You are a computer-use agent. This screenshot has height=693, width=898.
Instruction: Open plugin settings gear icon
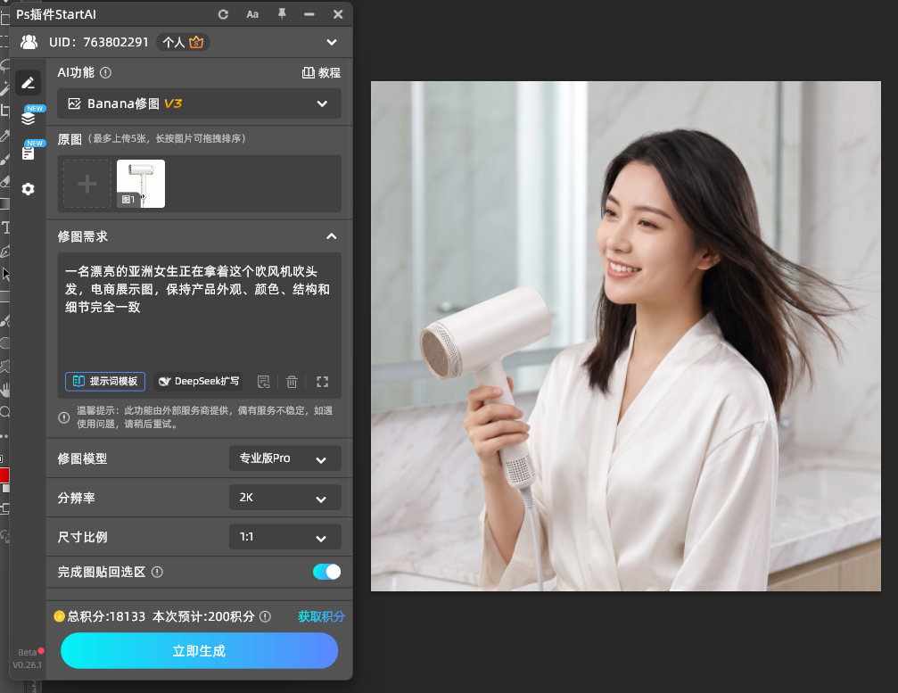pos(28,189)
